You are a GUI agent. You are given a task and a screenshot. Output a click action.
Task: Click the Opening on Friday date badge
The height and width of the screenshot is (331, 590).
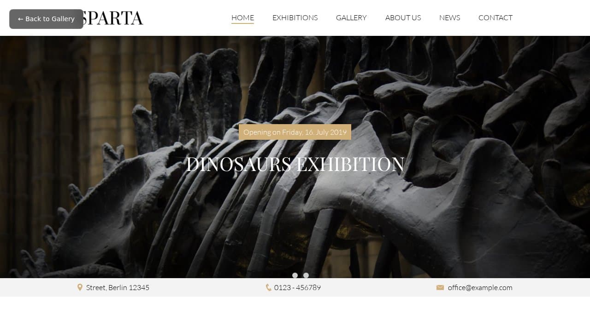coord(295,132)
